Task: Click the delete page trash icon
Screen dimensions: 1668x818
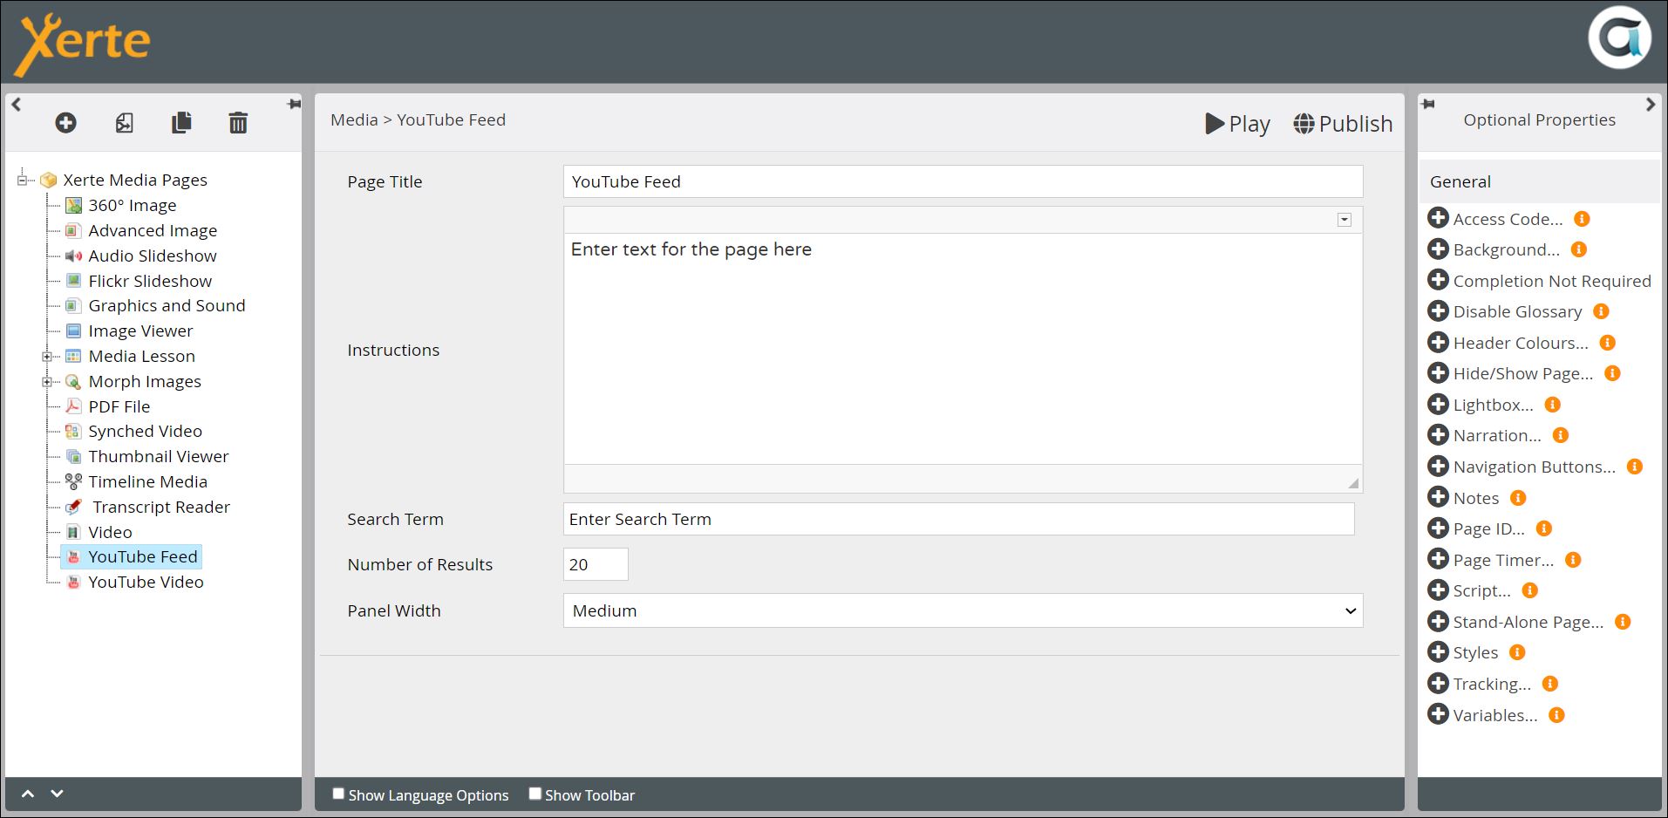Action: (238, 123)
